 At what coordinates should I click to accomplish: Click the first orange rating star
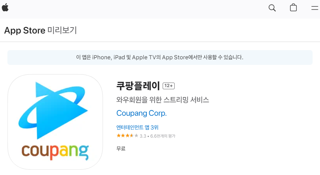coord(119,135)
